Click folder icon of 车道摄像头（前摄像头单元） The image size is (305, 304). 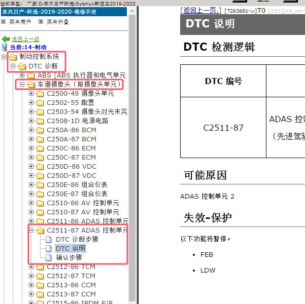pyautogui.click(x=31, y=85)
